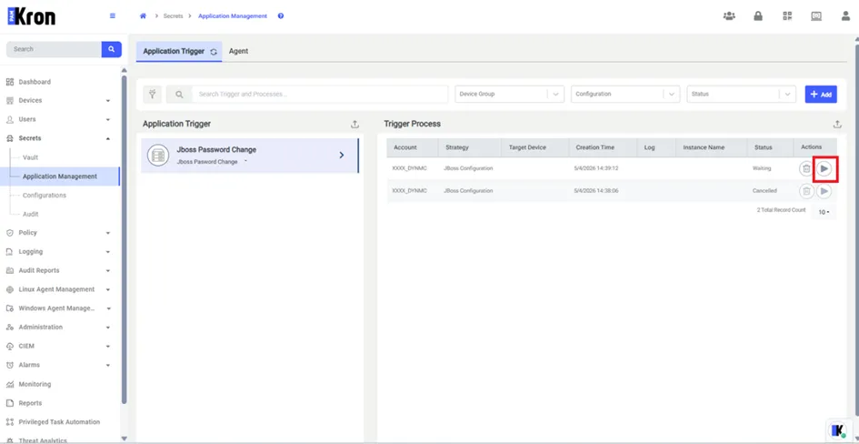This screenshot has width=859, height=444.
Task: Change page size dropdown showing 10
Action: click(824, 212)
